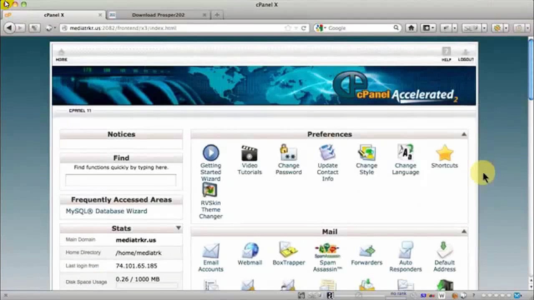Open Change Language in Preferences
This screenshot has height=300, width=534.
[406, 160]
